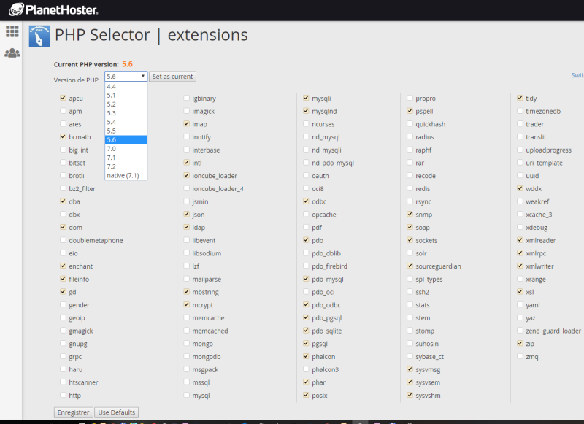Open the apps grid icon in sidebar

tap(12, 31)
